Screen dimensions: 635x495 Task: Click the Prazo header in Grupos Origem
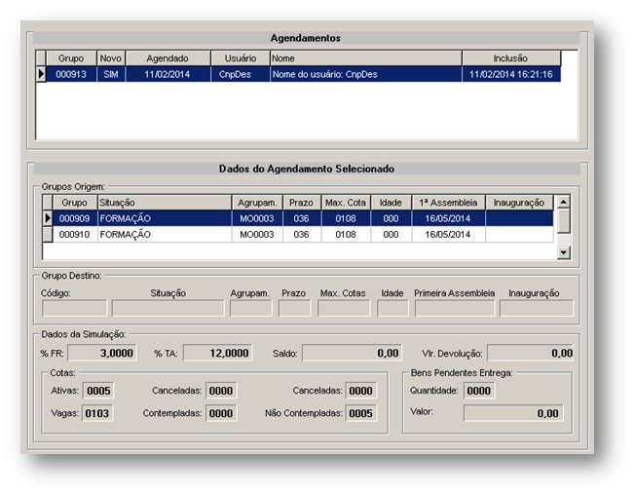(x=302, y=203)
